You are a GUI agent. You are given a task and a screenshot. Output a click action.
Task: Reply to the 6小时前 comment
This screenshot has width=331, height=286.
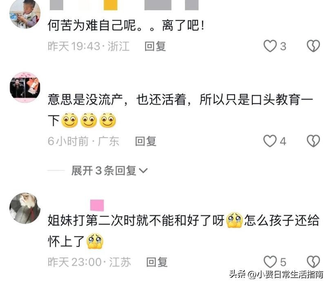pos(146,141)
